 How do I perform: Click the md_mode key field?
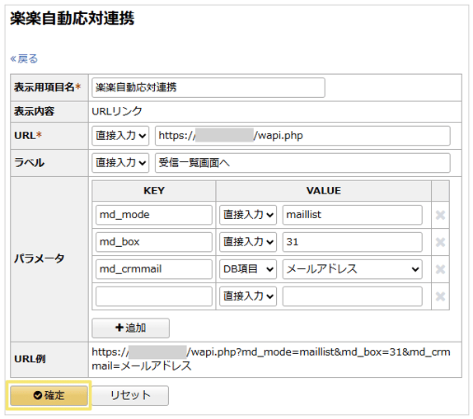click(154, 215)
